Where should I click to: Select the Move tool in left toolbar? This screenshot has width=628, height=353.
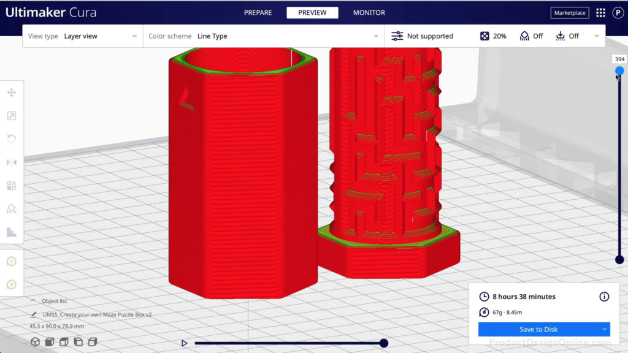tap(12, 93)
